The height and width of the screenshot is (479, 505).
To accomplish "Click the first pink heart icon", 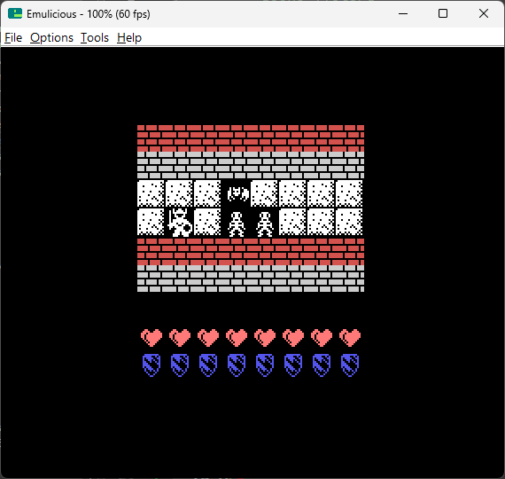I will (x=151, y=338).
